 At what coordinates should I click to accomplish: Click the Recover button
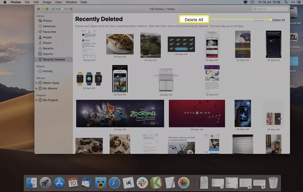259,20
